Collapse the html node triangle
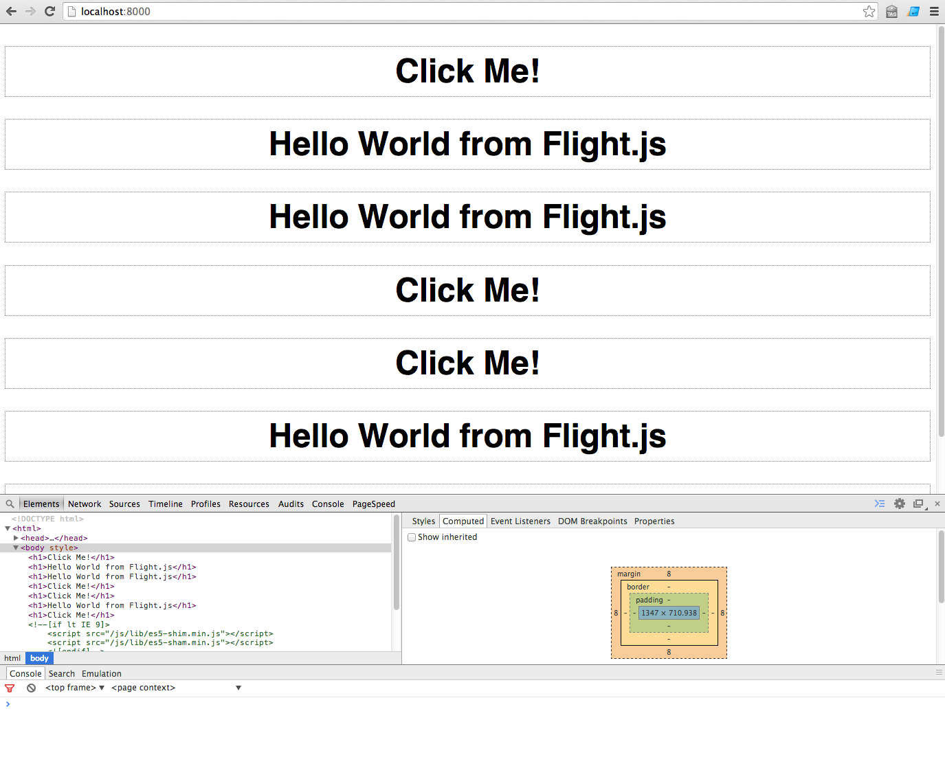Screen dimensions: 945x766 pyautogui.click(x=8, y=528)
